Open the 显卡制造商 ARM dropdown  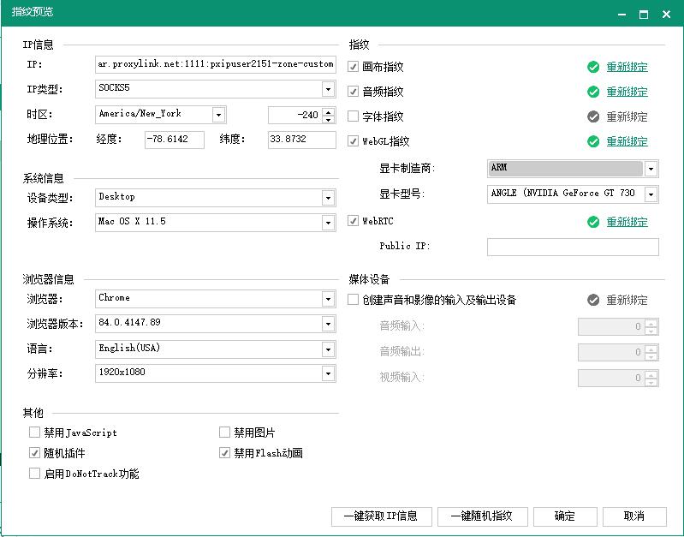pos(651,169)
